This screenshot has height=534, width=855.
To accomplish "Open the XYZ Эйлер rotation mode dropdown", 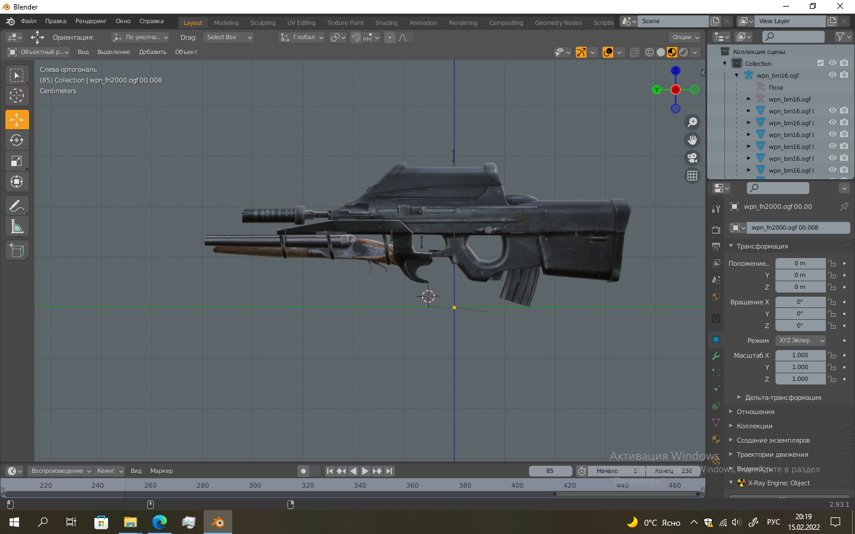I will [x=800, y=341].
